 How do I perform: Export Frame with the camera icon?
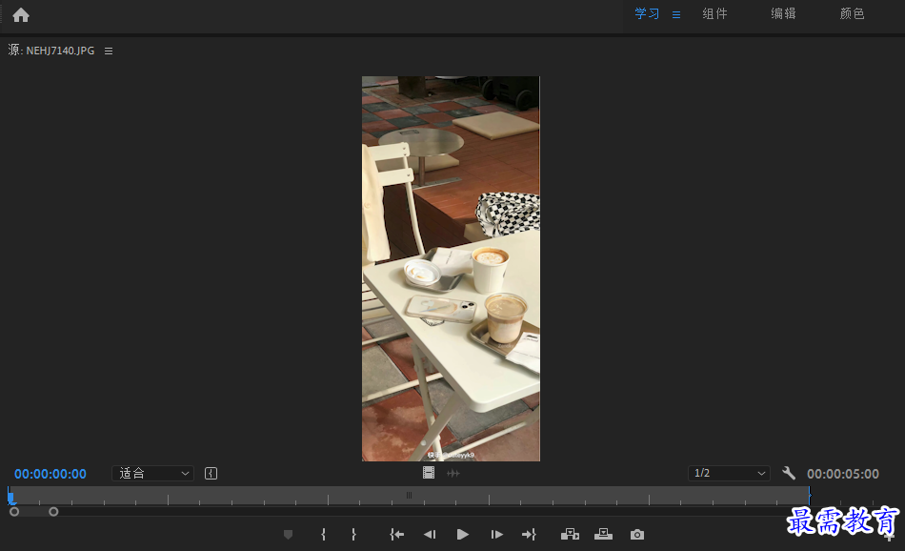point(637,535)
